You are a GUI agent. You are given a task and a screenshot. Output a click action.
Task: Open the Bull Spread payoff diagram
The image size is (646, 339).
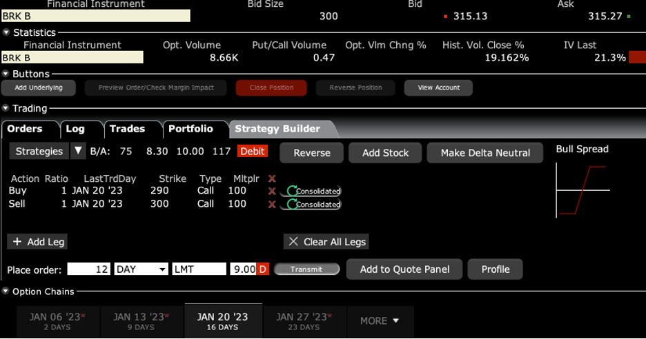(583, 189)
